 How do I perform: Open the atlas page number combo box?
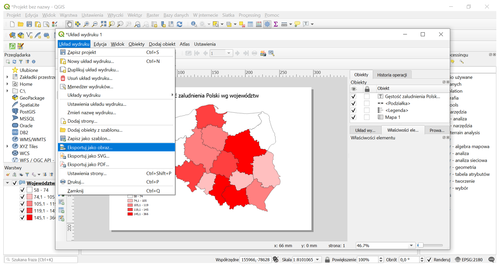point(221,53)
